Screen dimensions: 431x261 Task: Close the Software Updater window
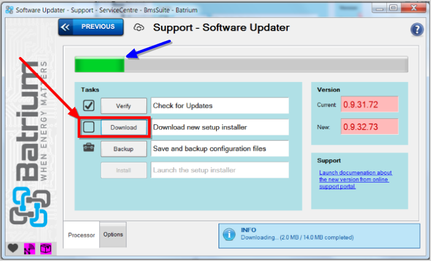413,8
